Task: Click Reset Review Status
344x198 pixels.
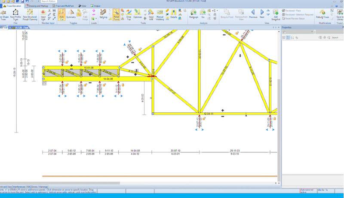Action: click(x=293, y=19)
